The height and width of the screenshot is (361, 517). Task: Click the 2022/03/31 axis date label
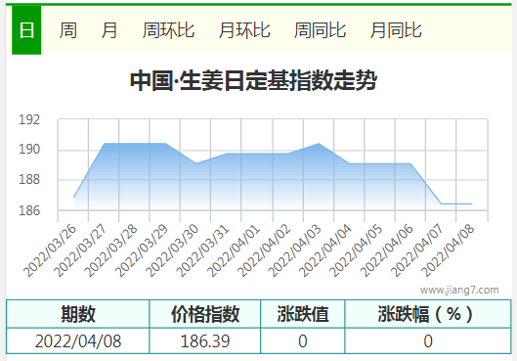(x=202, y=250)
